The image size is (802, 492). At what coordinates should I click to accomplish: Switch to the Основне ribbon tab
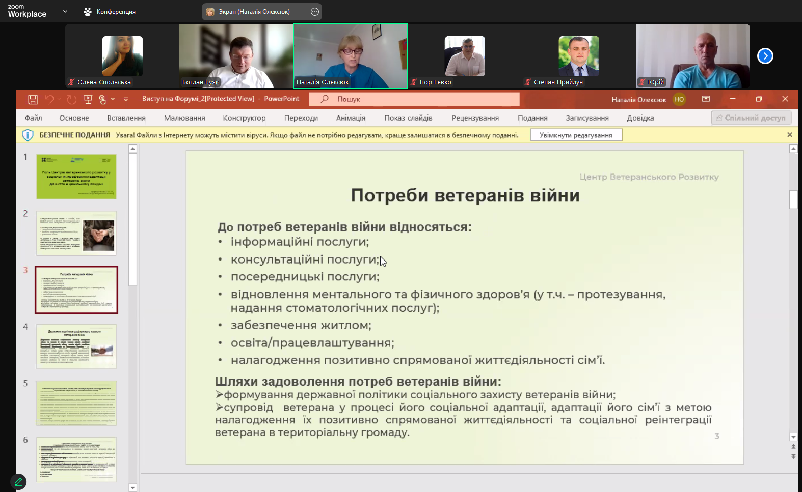[74, 118]
